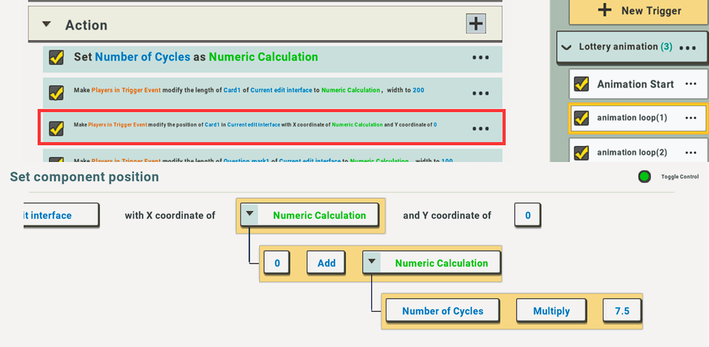
Task: Open animation loop(1) options menu
Action: 691,118
